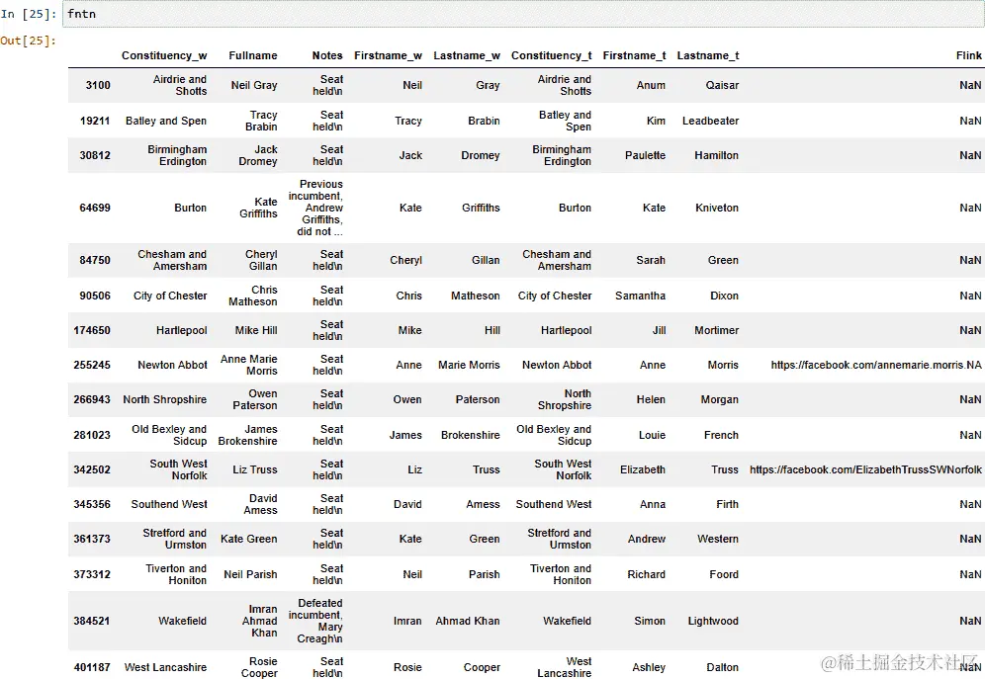Click Fullname cell Jack Dromey
This screenshot has height=679, width=985.
click(x=258, y=155)
